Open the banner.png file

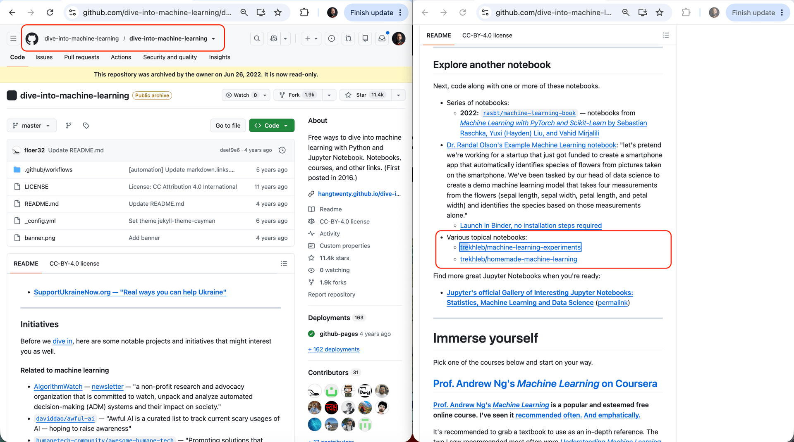(40, 238)
